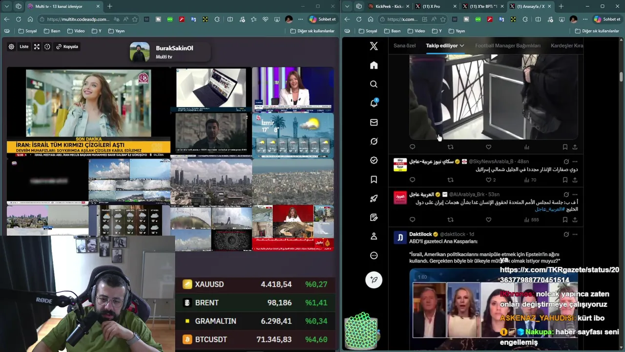This screenshot has width=625, height=352.
Task: Like the video post above SkyNewsArabia
Action: click(488, 147)
